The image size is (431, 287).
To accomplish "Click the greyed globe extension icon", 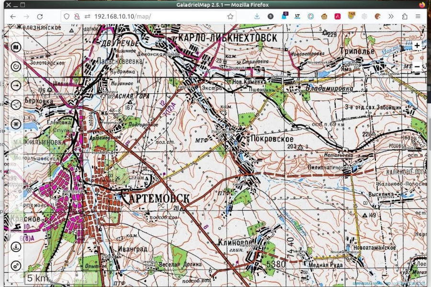I will [364, 16].
